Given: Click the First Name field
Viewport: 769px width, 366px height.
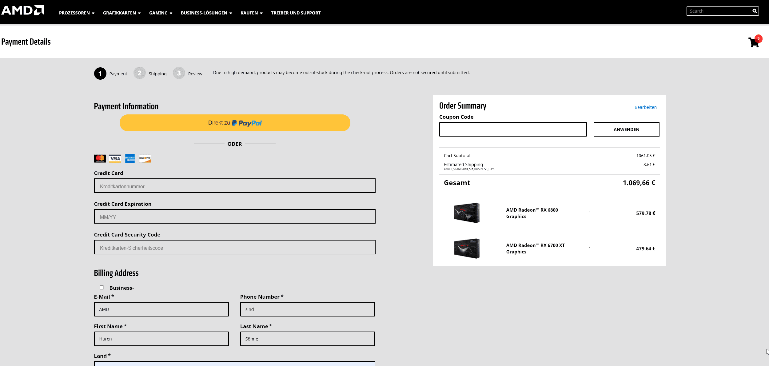Looking at the screenshot, I should click(161, 339).
